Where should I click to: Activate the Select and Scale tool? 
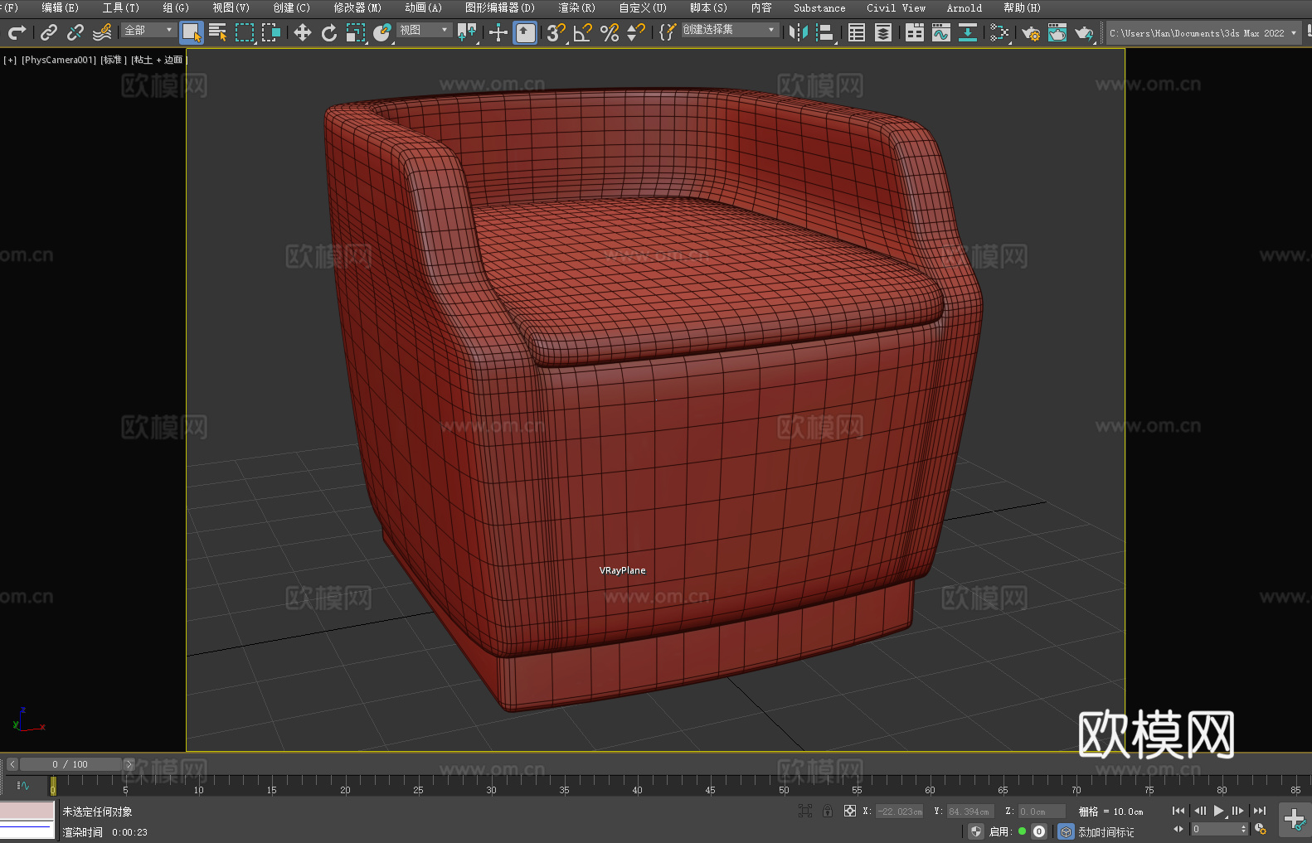356,32
